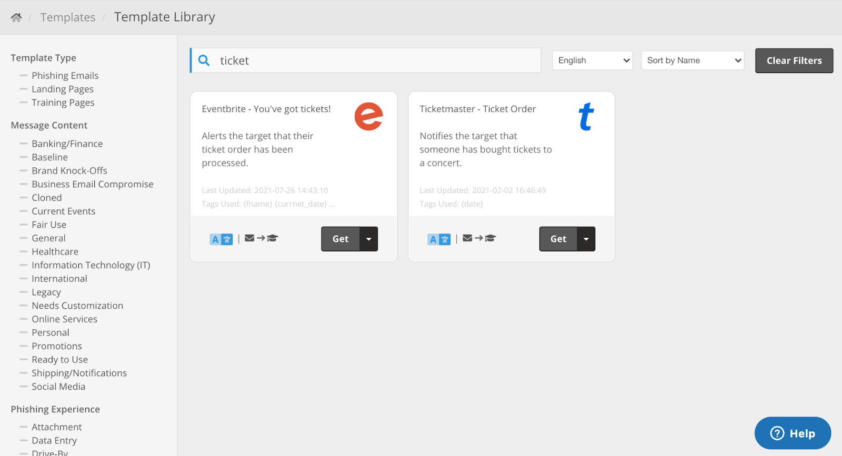This screenshot has height=456, width=842.
Task: Click the Eventbrite logo icon
Action: 368,116
